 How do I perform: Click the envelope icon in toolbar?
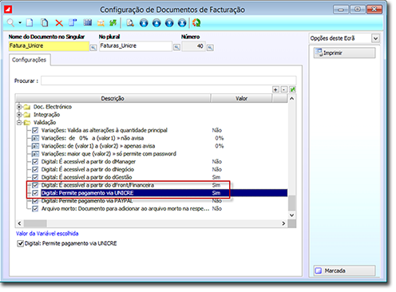[101, 23]
